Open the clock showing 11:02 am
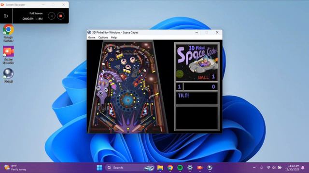The image size is (309, 173). pyautogui.click(x=293, y=168)
